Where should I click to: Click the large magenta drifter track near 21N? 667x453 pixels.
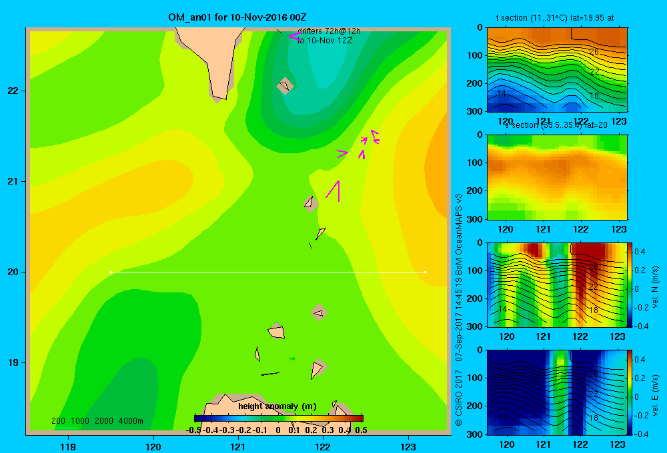tap(333, 191)
